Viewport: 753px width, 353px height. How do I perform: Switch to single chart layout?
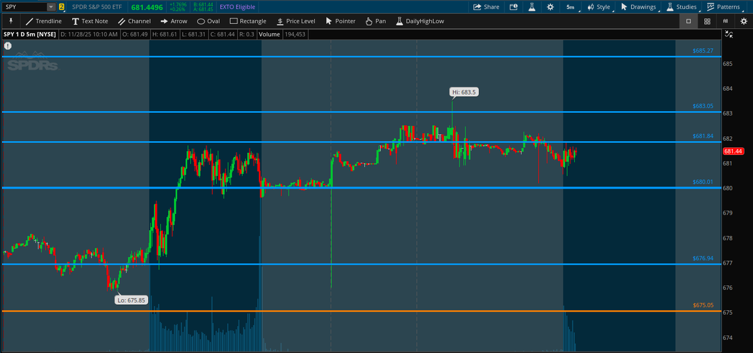[688, 21]
